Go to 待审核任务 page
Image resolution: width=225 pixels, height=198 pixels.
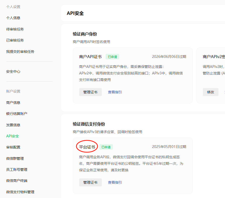pyautogui.click(x=15, y=29)
